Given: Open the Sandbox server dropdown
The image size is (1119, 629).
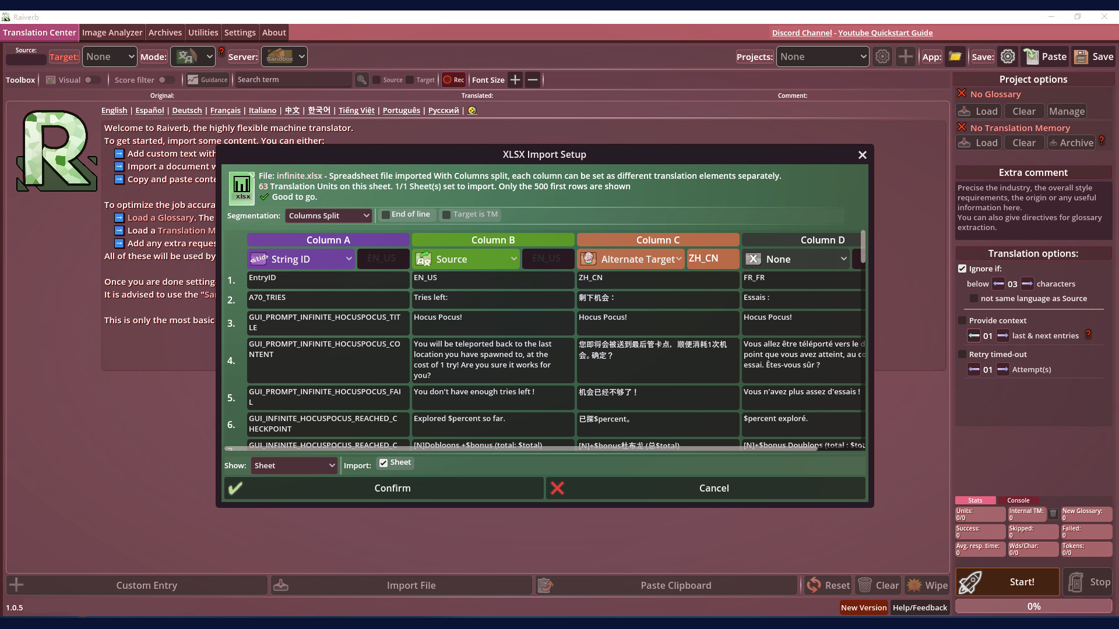Looking at the screenshot, I should click(x=284, y=56).
